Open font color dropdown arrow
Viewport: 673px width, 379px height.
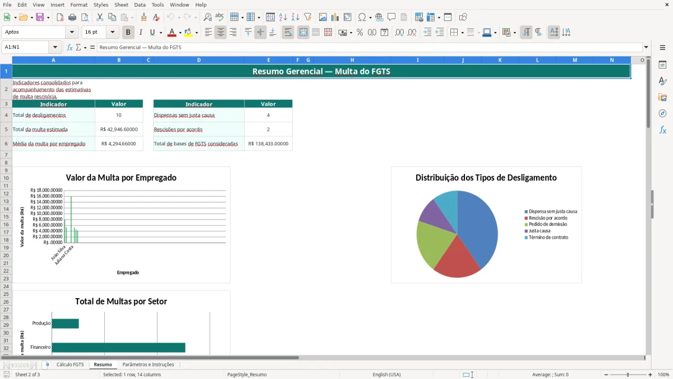click(x=179, y=33)
